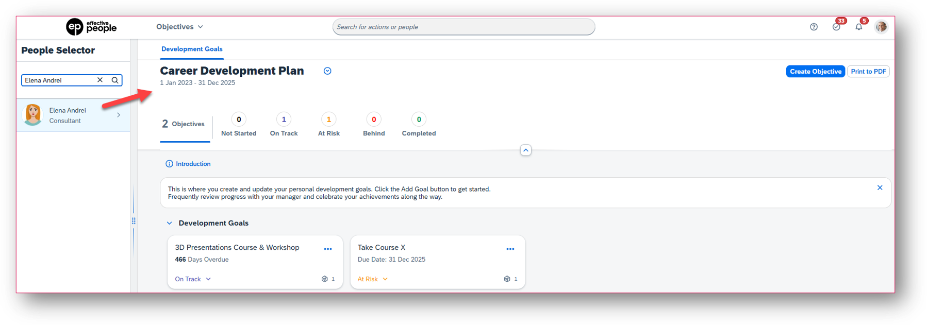Image resolution: width=927 pixels, height=325 pixels.
Task: Collapse the objectives summary header
Action: click(525, 150)
